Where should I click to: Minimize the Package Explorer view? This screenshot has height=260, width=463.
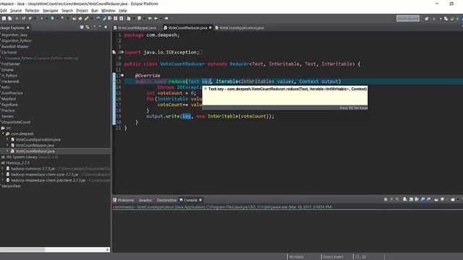click(100, 27)
